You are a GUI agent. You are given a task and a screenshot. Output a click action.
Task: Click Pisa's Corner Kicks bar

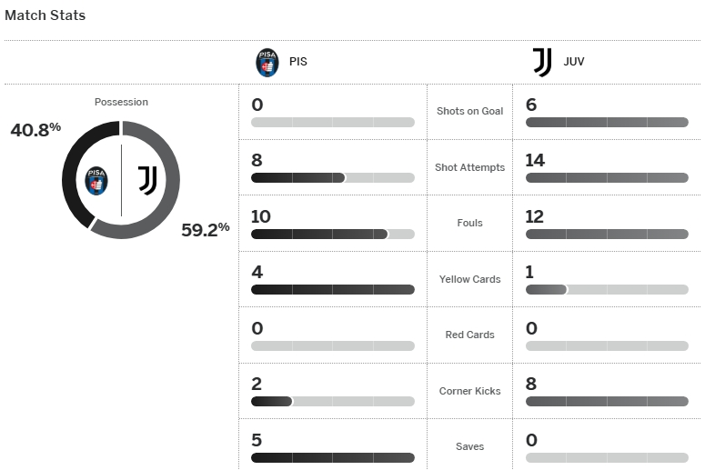(332, 401)
